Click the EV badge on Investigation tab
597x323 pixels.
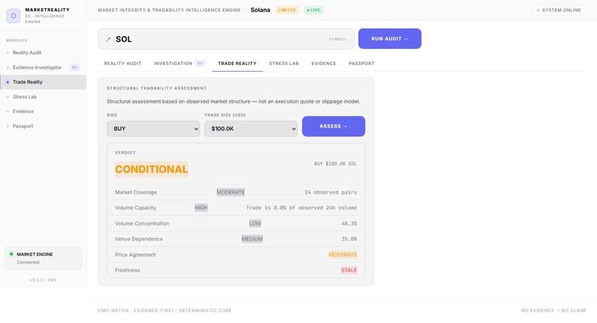200,64
